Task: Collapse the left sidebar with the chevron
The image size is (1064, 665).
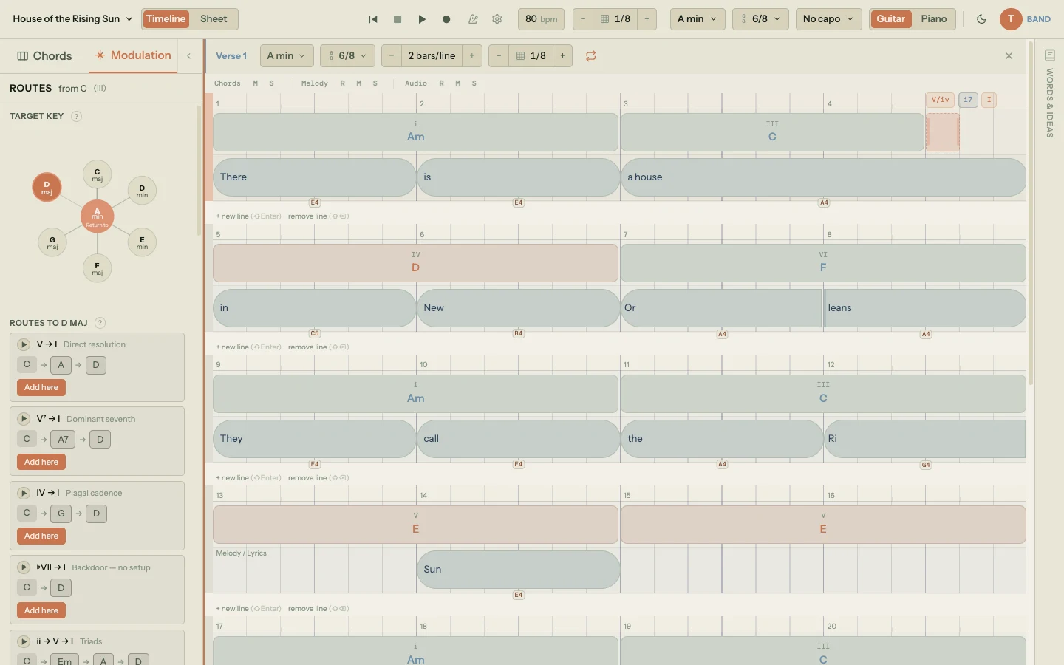Action: (189, 55)
